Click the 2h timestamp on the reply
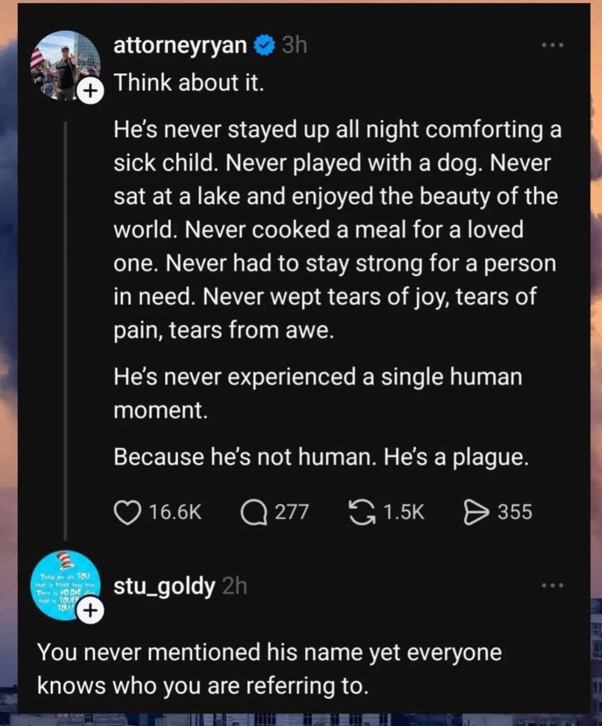Viewport: 602px width, 726px height. (234, 586)
